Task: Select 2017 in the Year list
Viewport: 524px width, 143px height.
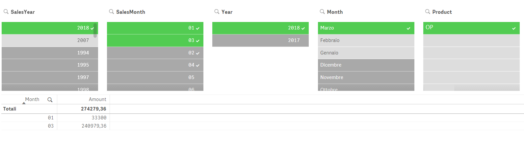Action: pyautogui.click(x=260, y=40)
